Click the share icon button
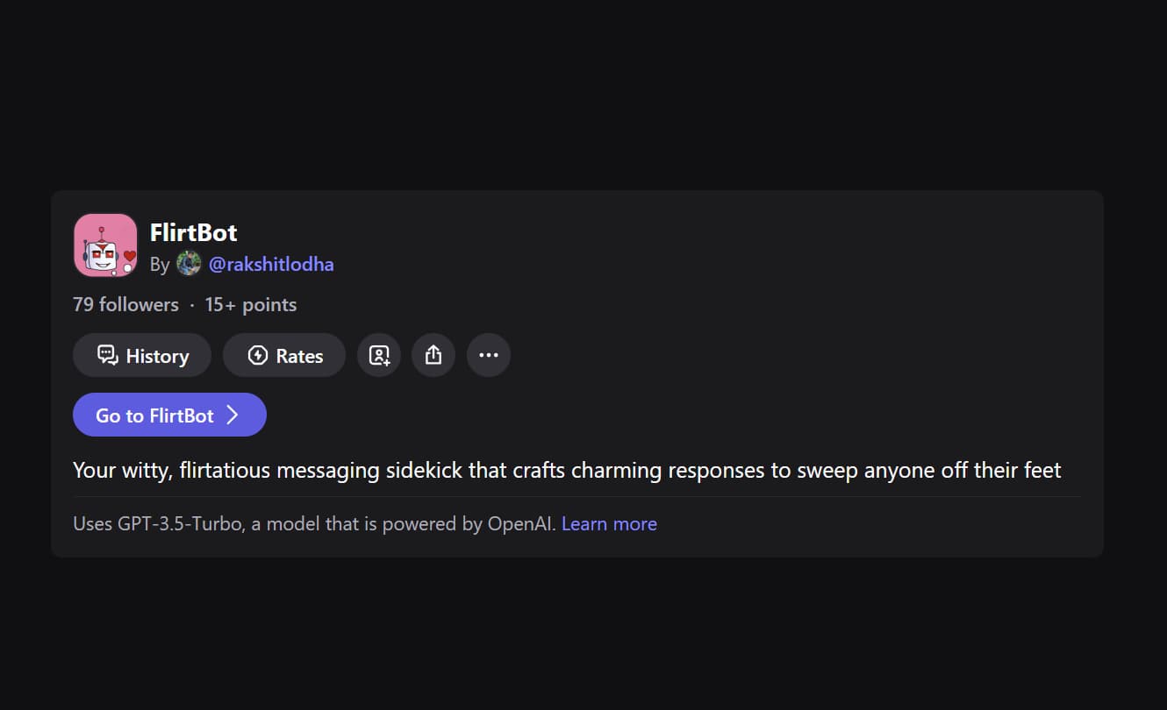 (x=433, y=355)
